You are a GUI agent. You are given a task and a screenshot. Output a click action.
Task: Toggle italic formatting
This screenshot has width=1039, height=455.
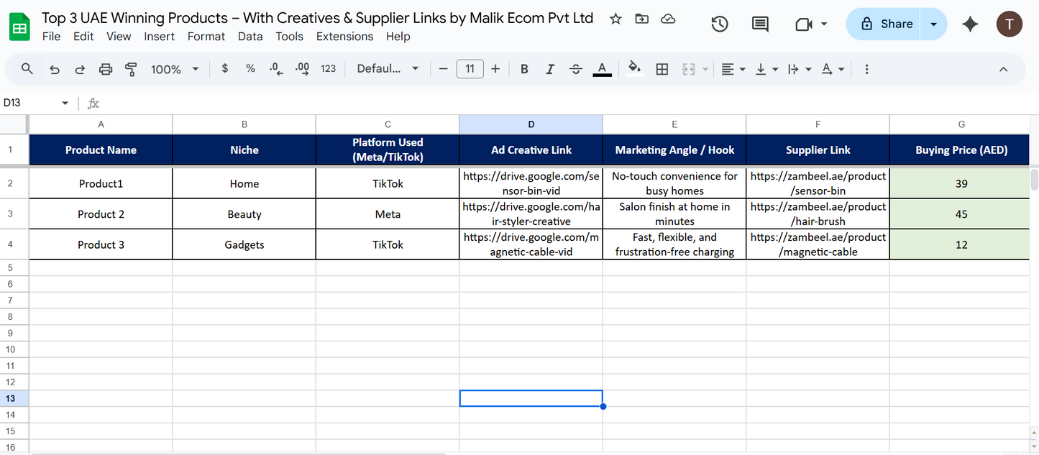pos(550,69)
